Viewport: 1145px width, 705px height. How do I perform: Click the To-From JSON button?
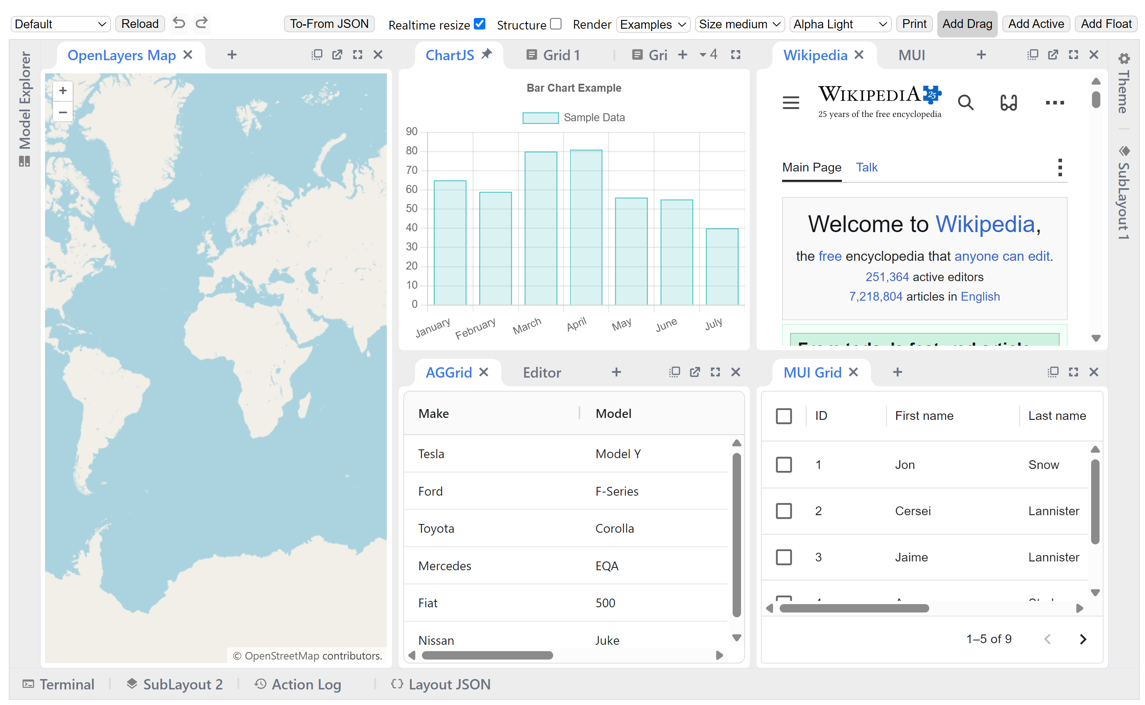329,23
